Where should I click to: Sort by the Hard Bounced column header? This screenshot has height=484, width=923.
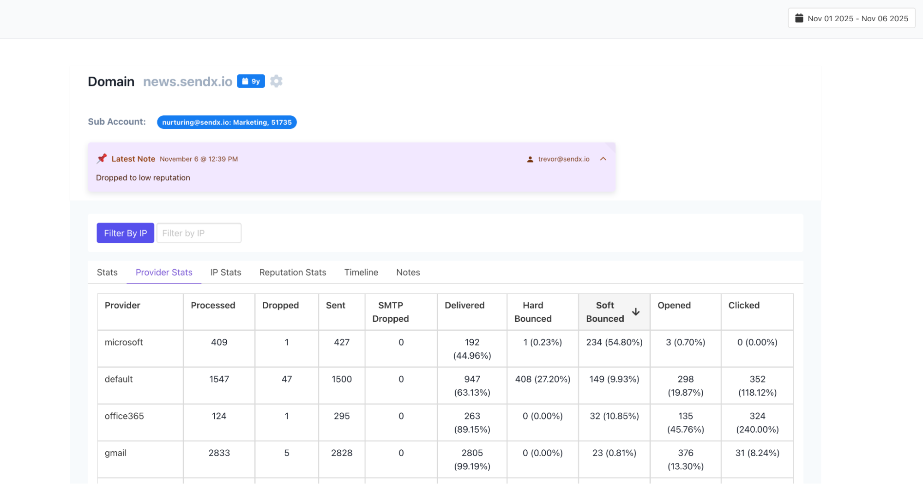533,312
